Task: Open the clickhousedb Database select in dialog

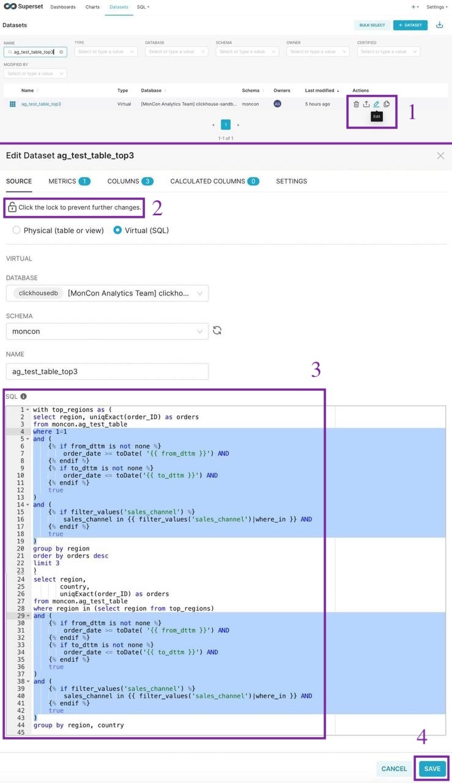Action: pos(107,293)
